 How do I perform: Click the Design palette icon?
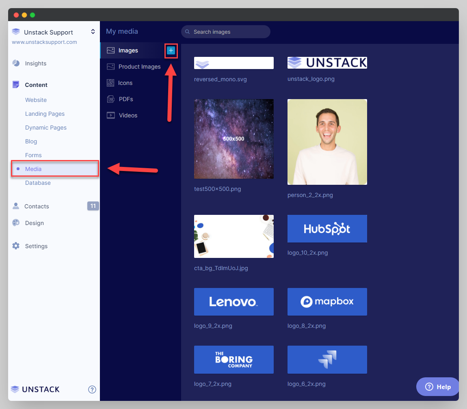pos(16,223)
